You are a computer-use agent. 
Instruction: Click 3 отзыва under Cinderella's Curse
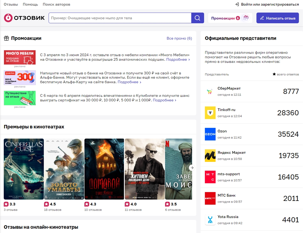click(11, 210)
